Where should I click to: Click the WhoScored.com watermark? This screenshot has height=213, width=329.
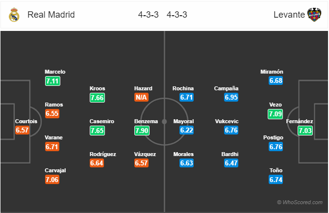300,202
